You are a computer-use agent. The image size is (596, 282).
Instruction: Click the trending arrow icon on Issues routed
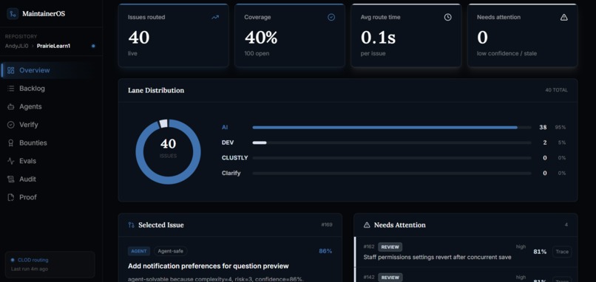pos(215,17)
